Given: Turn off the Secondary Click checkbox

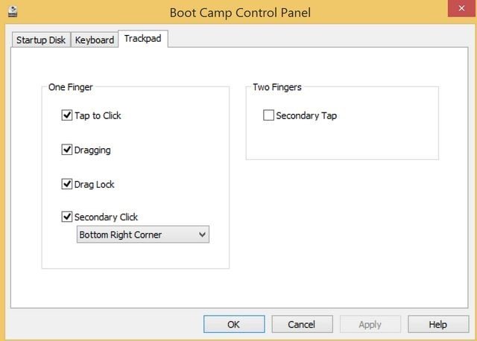Looking at the screenshot, I should click(x=67, y=217).
